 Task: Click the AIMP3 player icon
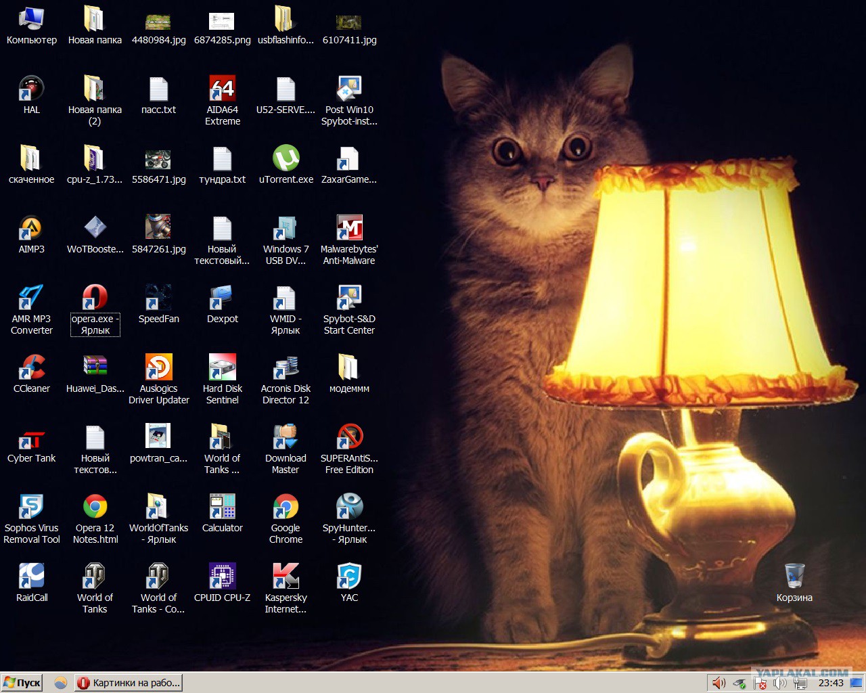coord(31,228)
